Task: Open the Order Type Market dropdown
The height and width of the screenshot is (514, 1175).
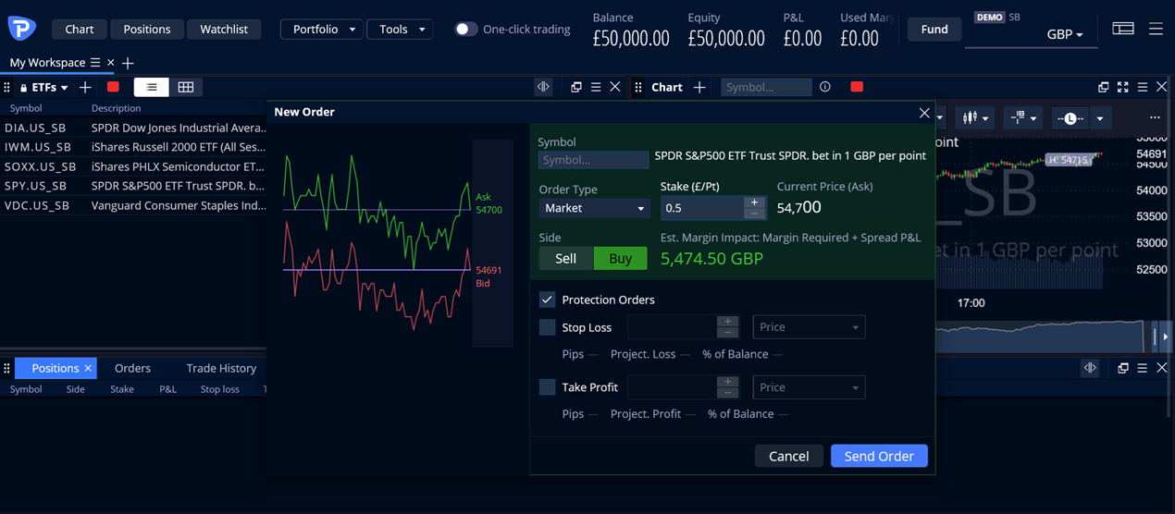Action: (x=594, y=208)
